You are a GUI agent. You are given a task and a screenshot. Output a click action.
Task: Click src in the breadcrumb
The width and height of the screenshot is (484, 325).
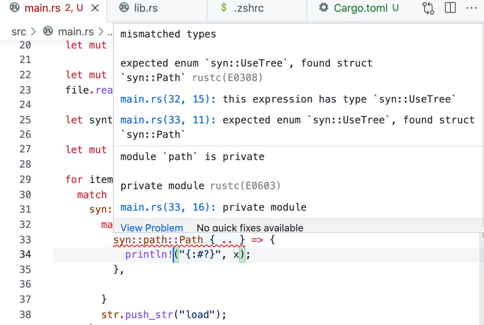click(x=19, y=31)
